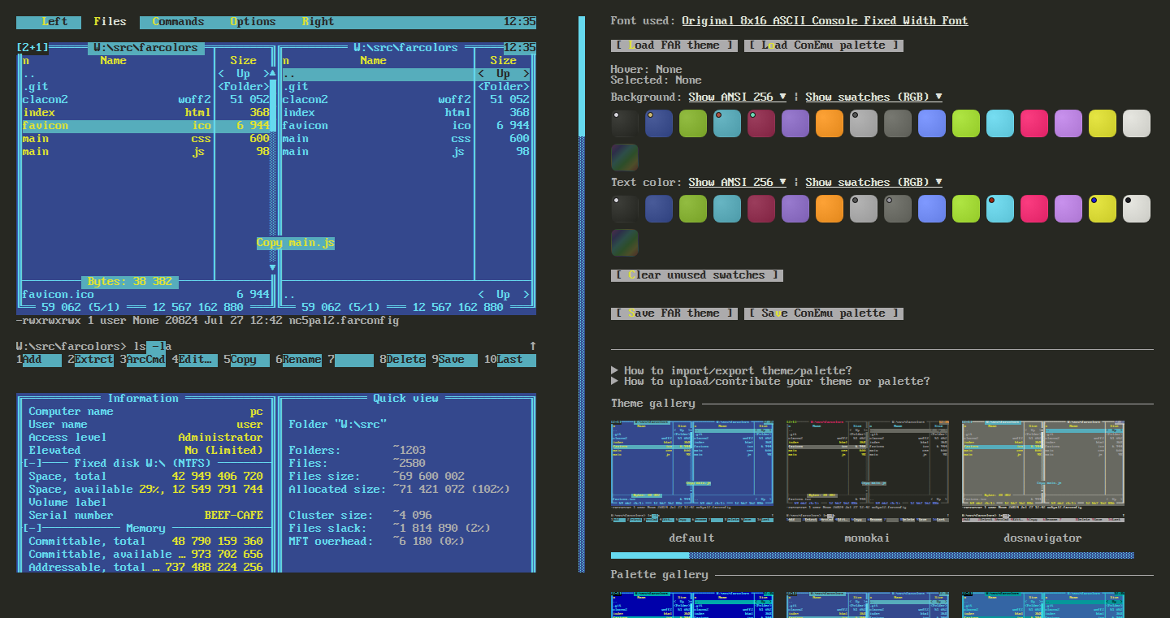
Task: Pick white swatch in Text color row
Action: 1137,209
